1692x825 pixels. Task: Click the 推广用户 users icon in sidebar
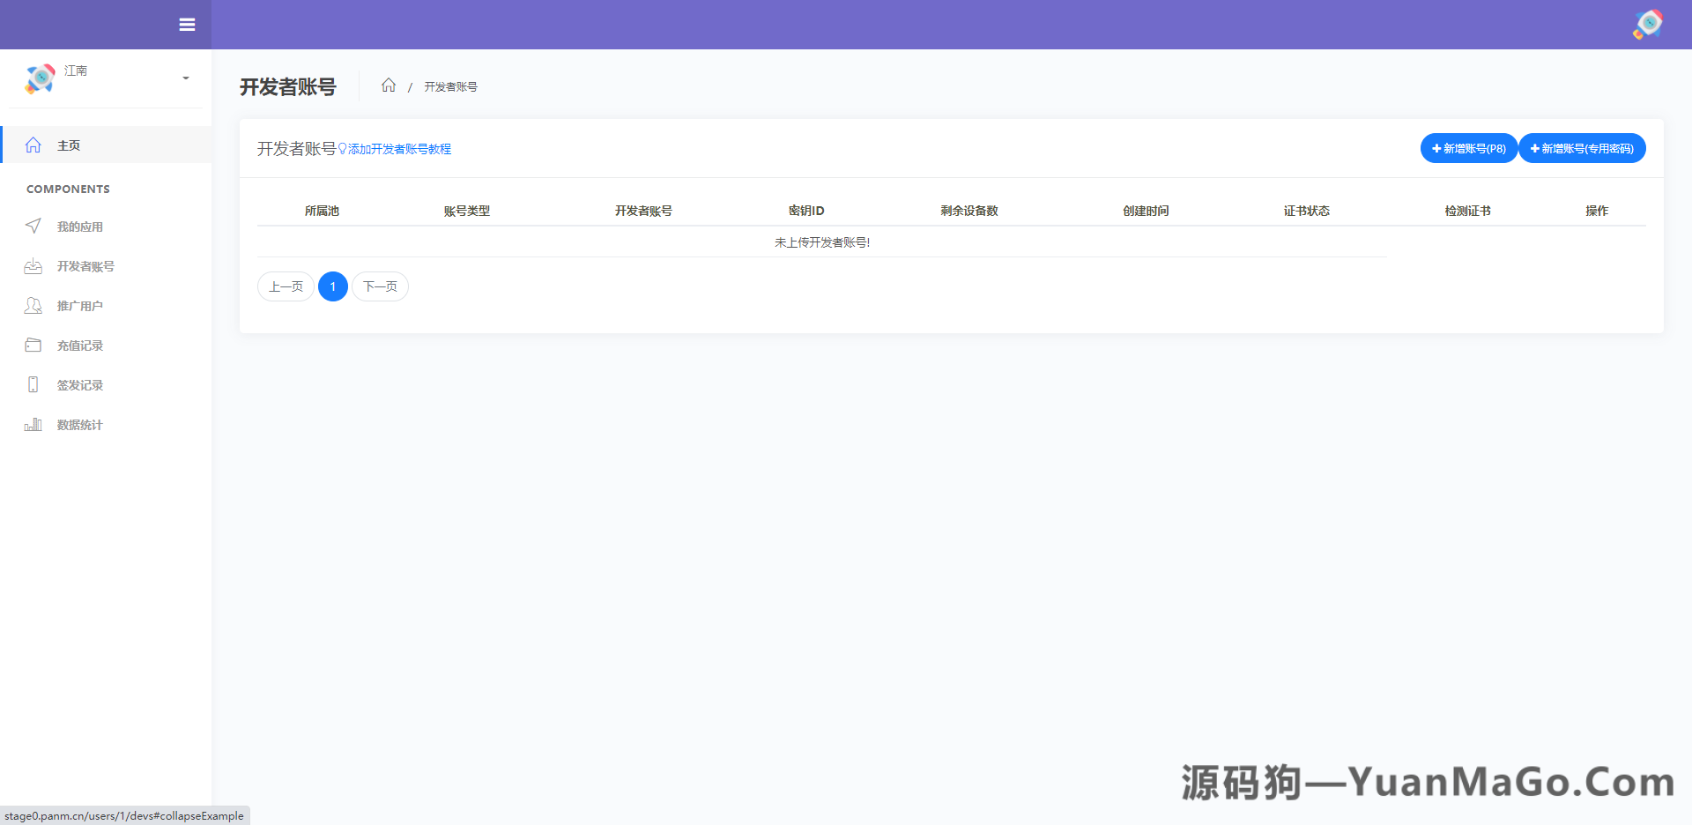click(x=33, y=305)
